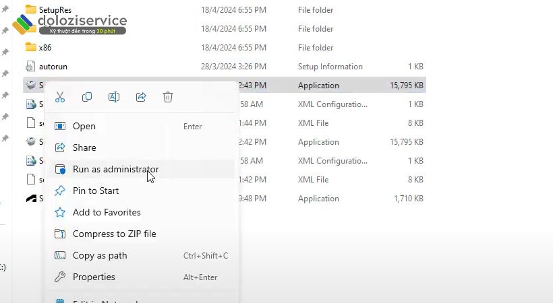
Task: Click the Share arrow icon in top row
Action: [x=141, y=97]
